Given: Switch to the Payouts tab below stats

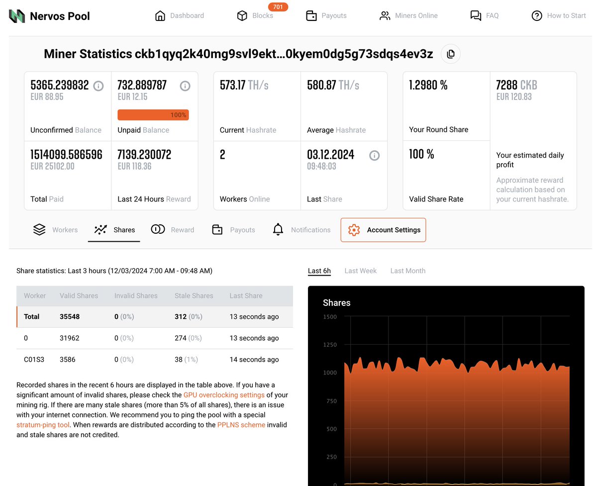Looking at the screenshot, I should tap(234, 230).
